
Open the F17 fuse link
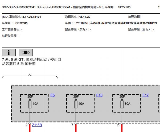click(146, 95)
